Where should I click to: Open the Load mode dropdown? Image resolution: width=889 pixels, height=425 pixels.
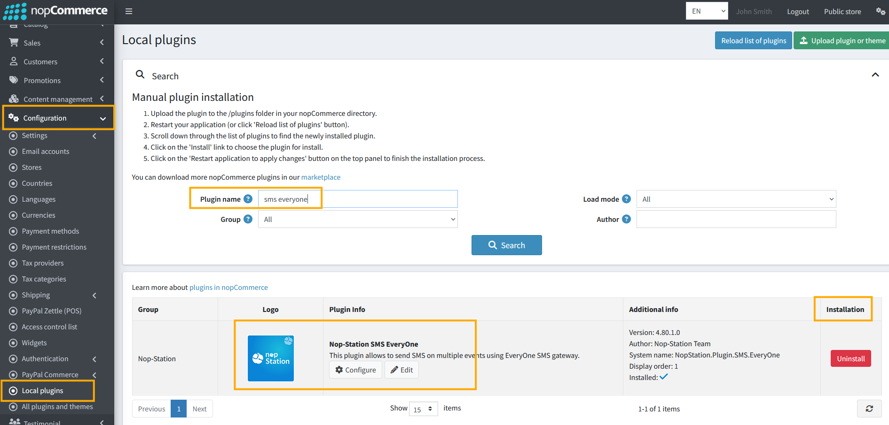[x=736, y=199]
